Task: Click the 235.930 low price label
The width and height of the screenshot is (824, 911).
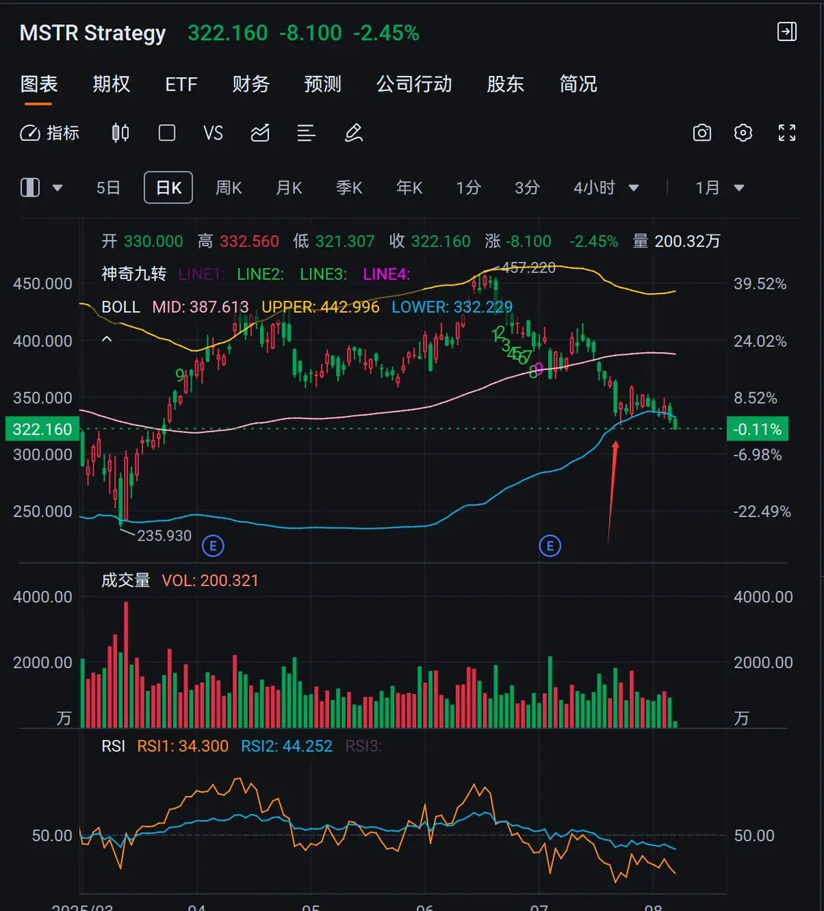Action: 164,536
